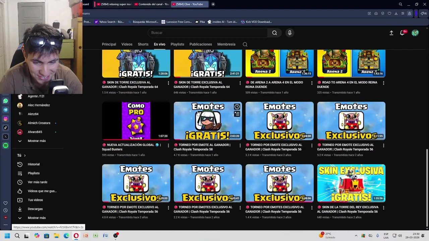Open sidebar history clock icon
Image resolution: width=429 pixels, height=241 pixels.
click(x=5, y=211)
